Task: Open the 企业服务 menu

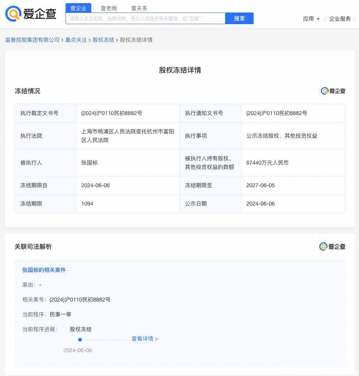Action: tap(340, 19)
